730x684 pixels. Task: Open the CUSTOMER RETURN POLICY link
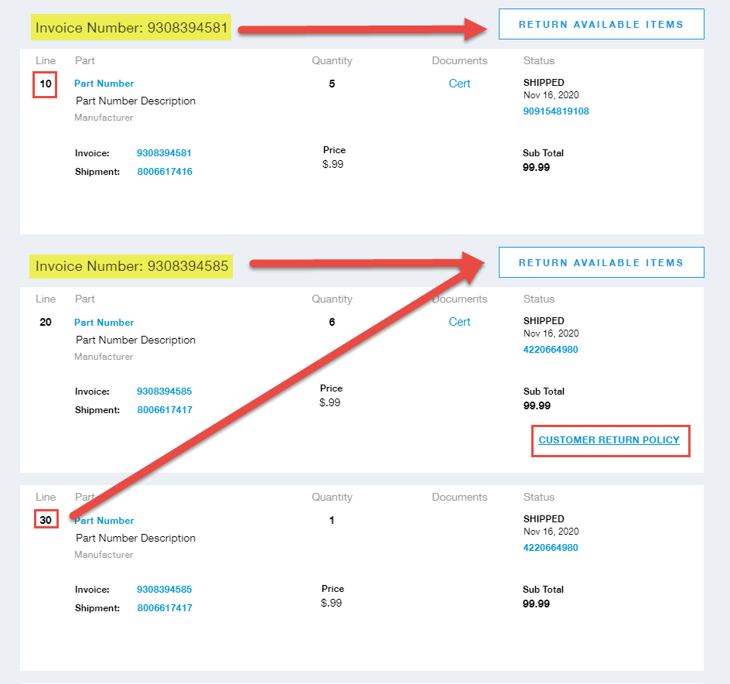[610, 440]
